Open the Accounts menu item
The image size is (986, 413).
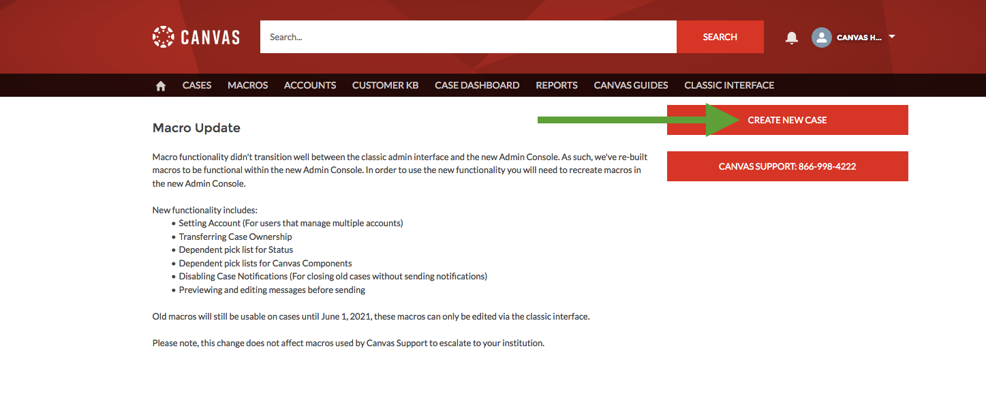(x=310, y=85)
